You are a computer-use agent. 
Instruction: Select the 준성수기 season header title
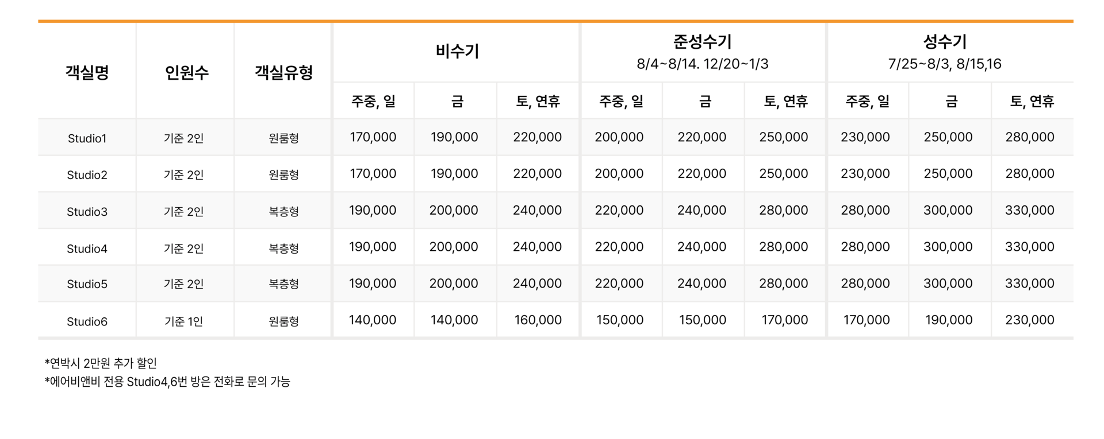(x=702, y=41)
